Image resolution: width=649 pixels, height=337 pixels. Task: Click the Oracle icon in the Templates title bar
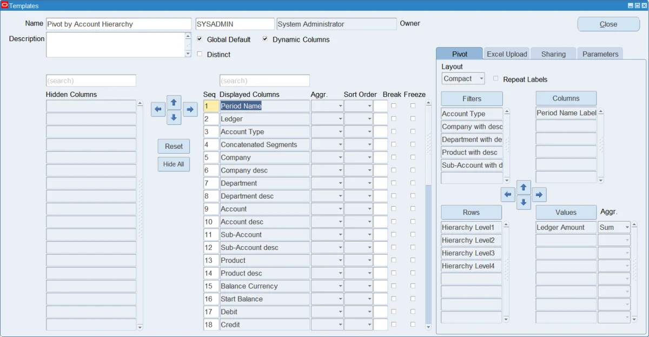[5, 5]
